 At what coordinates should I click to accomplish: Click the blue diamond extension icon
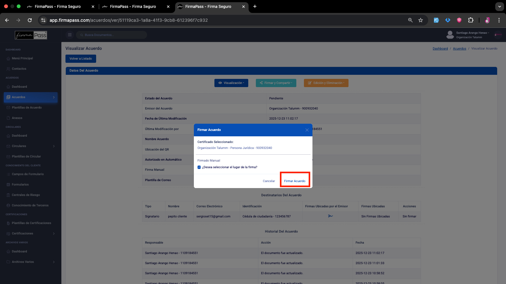[x=448, y=20]
